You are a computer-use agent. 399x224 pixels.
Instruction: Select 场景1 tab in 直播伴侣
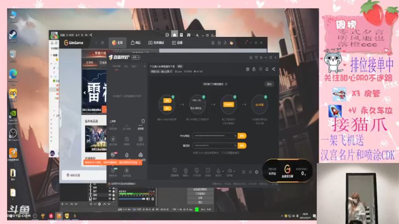pyautogui.click(x=134, y=66)
